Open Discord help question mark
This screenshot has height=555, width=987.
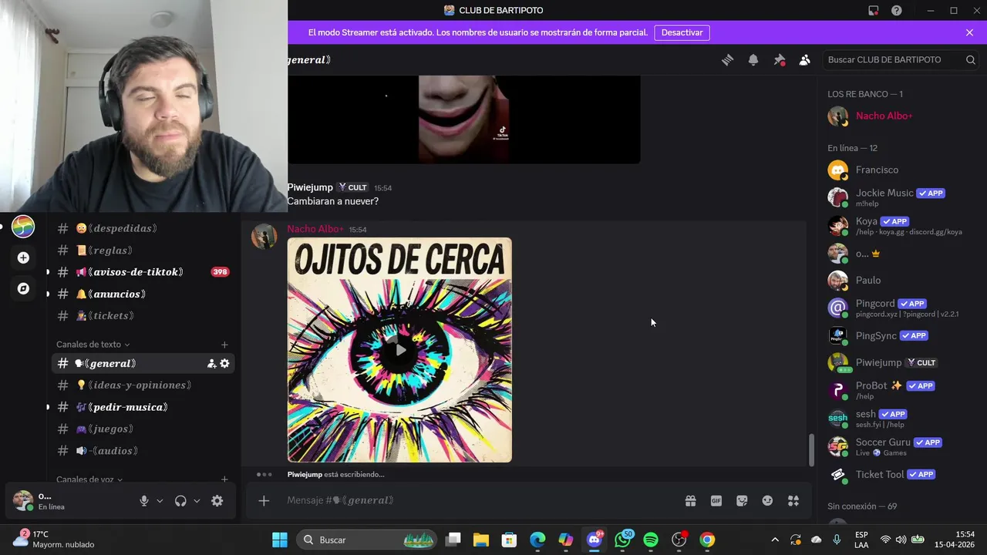pos(897,11)
